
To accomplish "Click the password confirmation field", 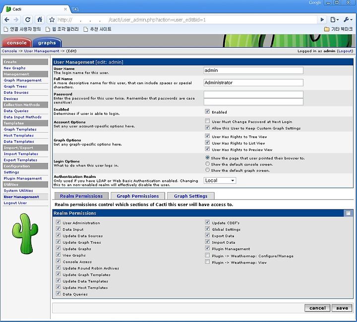I will click(x=253, y=102).
